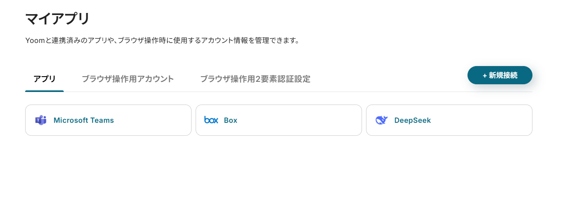571x218 pixels.
Task: Open the DeepSeek app name link
Action: [x=412, y=120]
